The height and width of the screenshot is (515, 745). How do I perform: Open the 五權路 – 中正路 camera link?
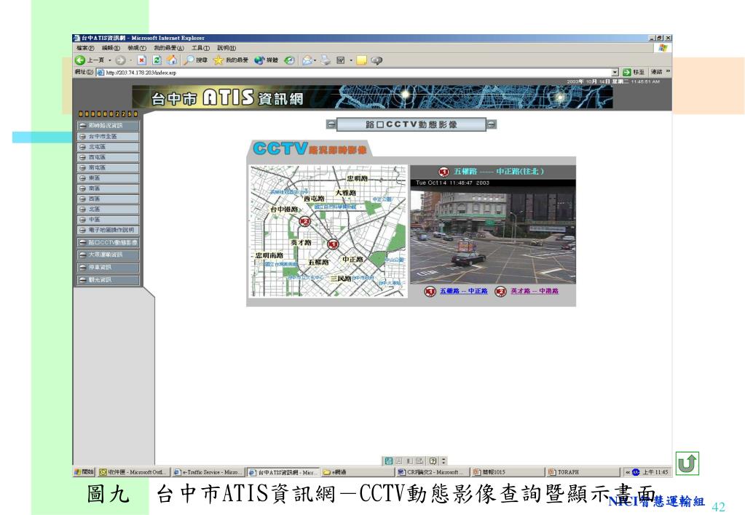(462, 291)
